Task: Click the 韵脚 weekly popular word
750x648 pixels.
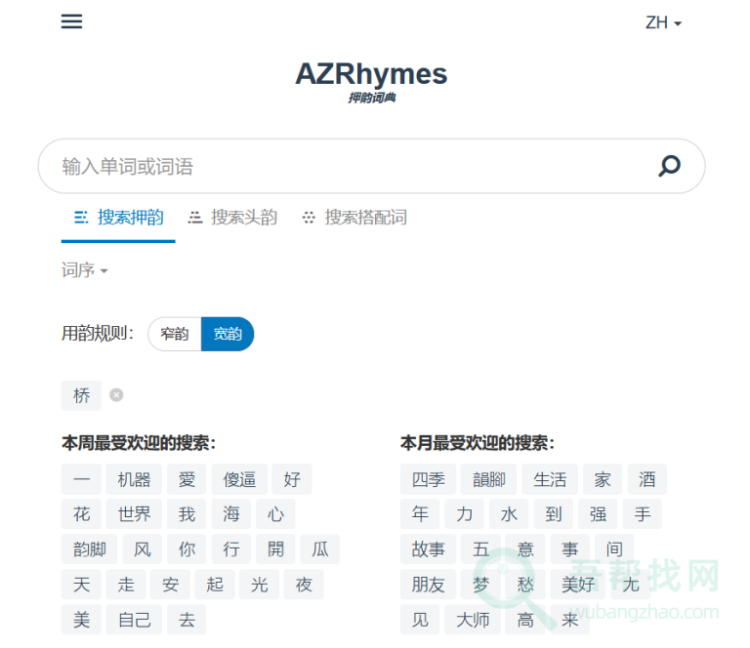Action: pyautogui.click(x=90, y=549)
